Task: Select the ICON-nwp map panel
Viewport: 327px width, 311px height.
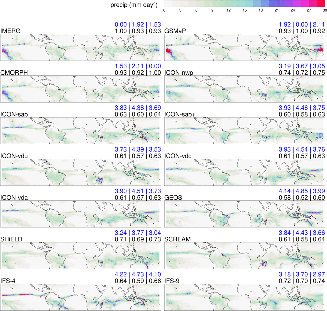Action: (x=245, y=89)
